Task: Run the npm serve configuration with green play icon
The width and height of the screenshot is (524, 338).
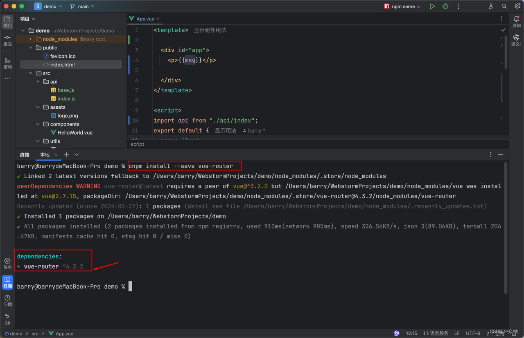Action: (432, 6)
